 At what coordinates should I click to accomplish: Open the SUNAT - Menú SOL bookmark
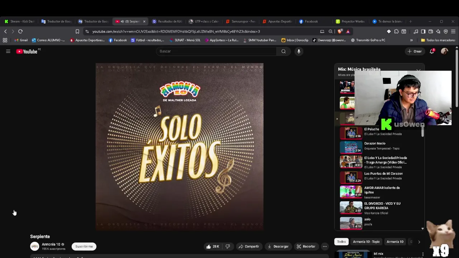pyautogui.click(x=184, y=40)
